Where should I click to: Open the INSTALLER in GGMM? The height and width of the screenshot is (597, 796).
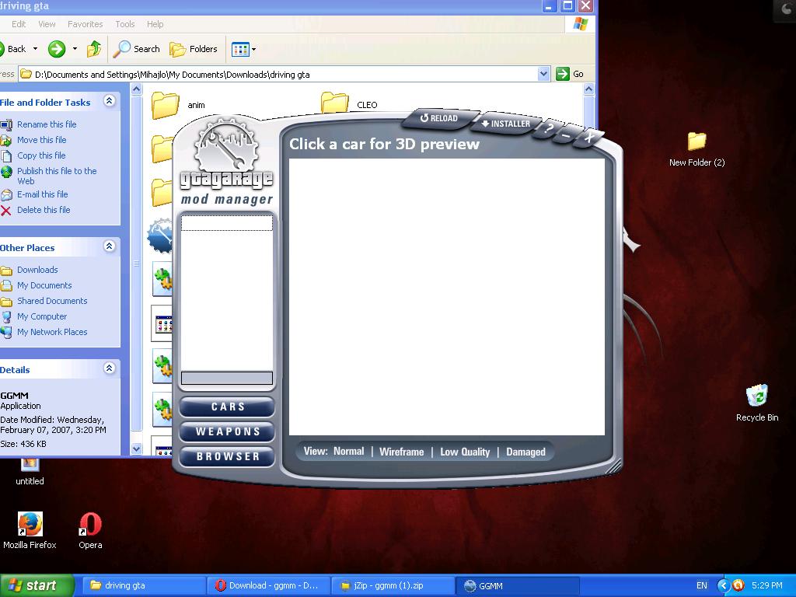pos(505,124)
